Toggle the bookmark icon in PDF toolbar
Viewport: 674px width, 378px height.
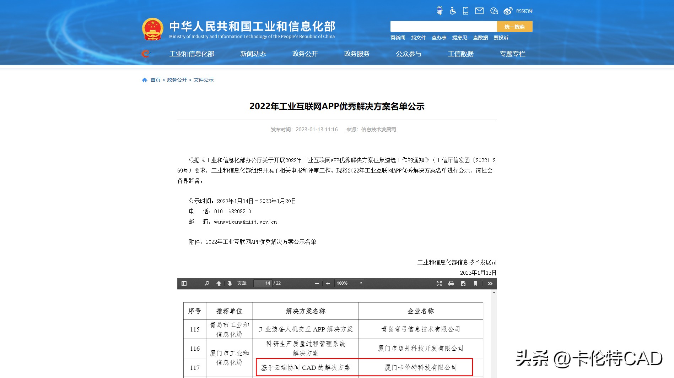pos(475,283)
